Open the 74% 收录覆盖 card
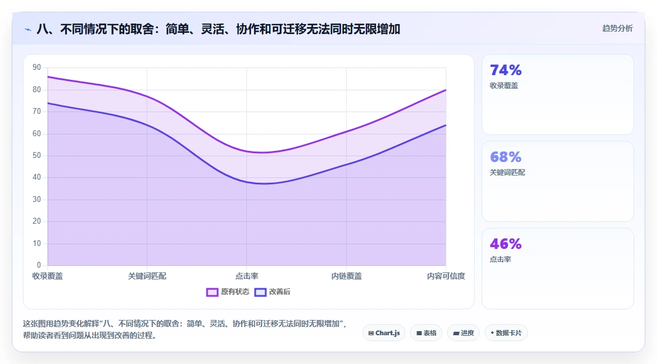The width and height of the screenshot is (657, 364). tap(558, 95)
